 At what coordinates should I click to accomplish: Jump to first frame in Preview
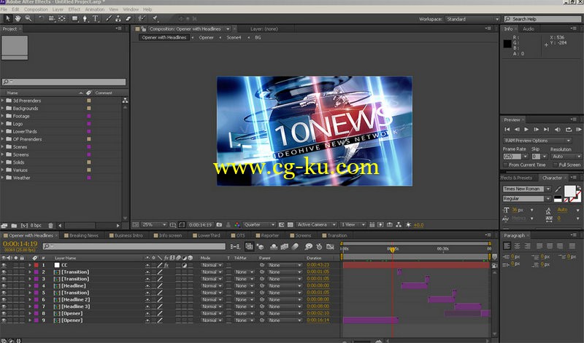(x=507, y=130)
